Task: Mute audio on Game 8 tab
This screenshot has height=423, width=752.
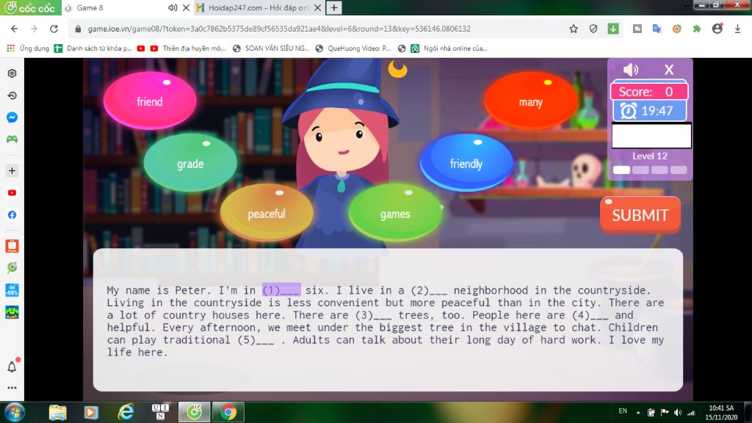Action: point(173,7)
